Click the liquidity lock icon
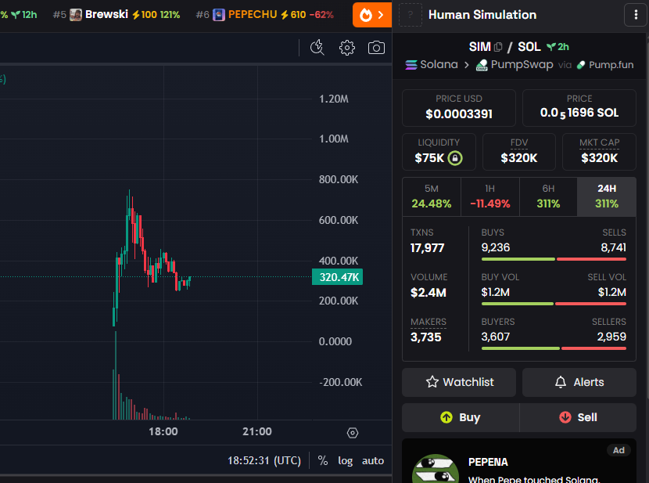Image resolution: width=649 pixels, height=483 pixels. (x=455, y=158)
